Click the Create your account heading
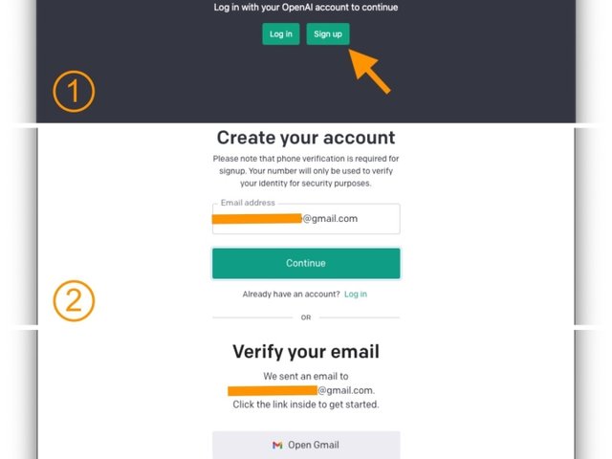Screen dimensions: 612x459 306,138
